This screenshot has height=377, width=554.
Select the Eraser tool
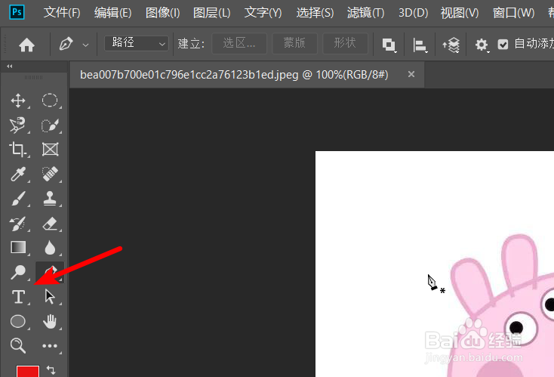(50, 224)
